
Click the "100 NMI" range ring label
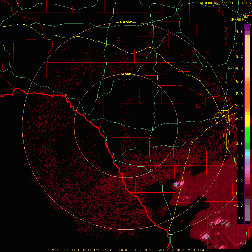coord(126,22)
